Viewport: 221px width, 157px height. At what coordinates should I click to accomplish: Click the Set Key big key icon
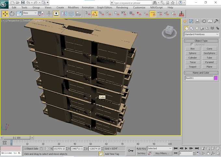pyautogui.click(x=131, y=151)
